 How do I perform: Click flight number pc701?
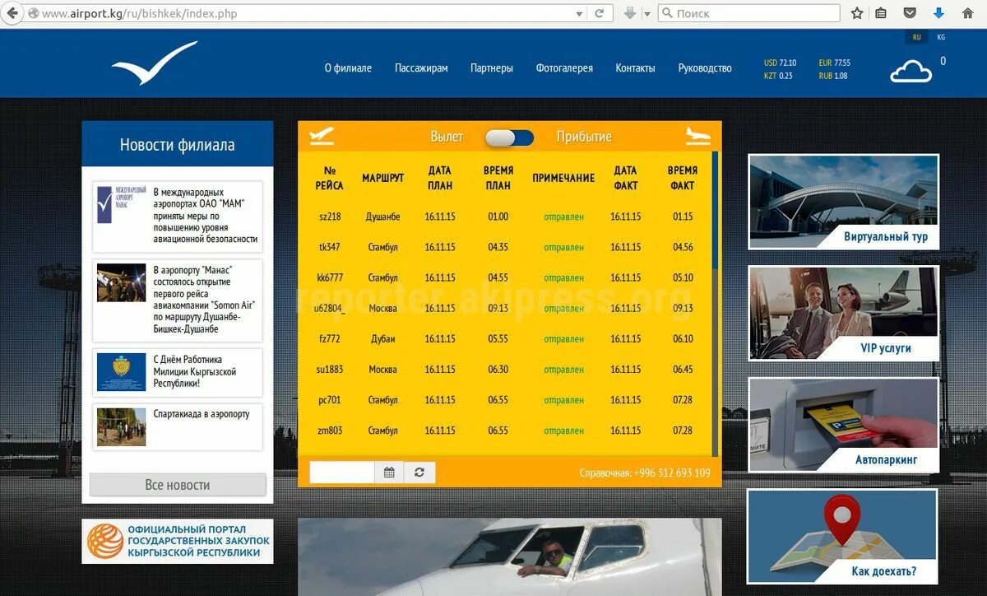click(x=330, y=399)
